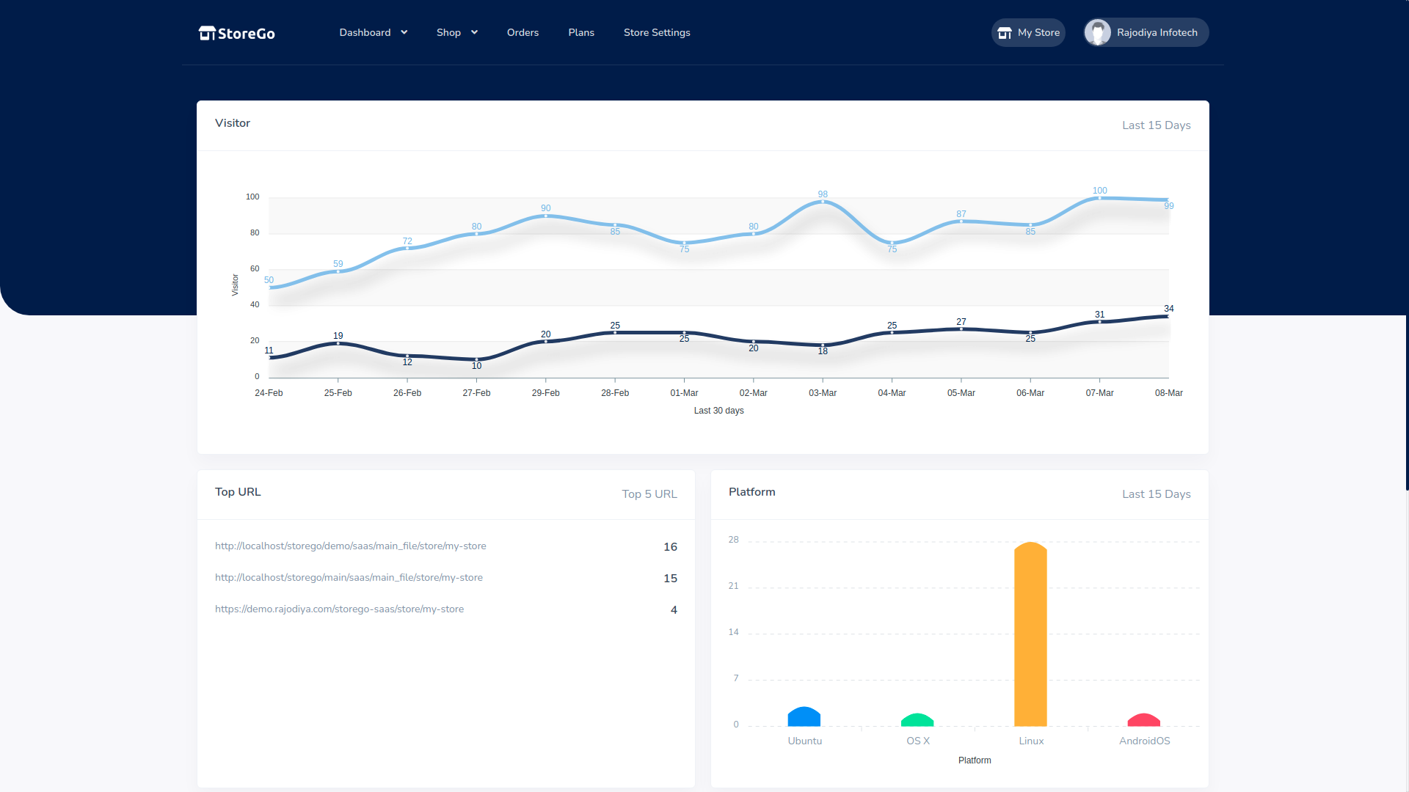Viewport: 1409px width, 792px height.
Task: Click the orange Linux bar
Action: coord(1030,635)
